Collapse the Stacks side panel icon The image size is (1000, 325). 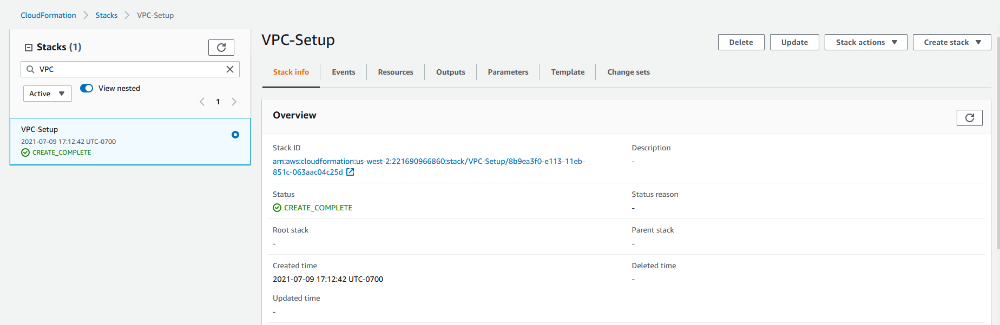pos(29,48)
